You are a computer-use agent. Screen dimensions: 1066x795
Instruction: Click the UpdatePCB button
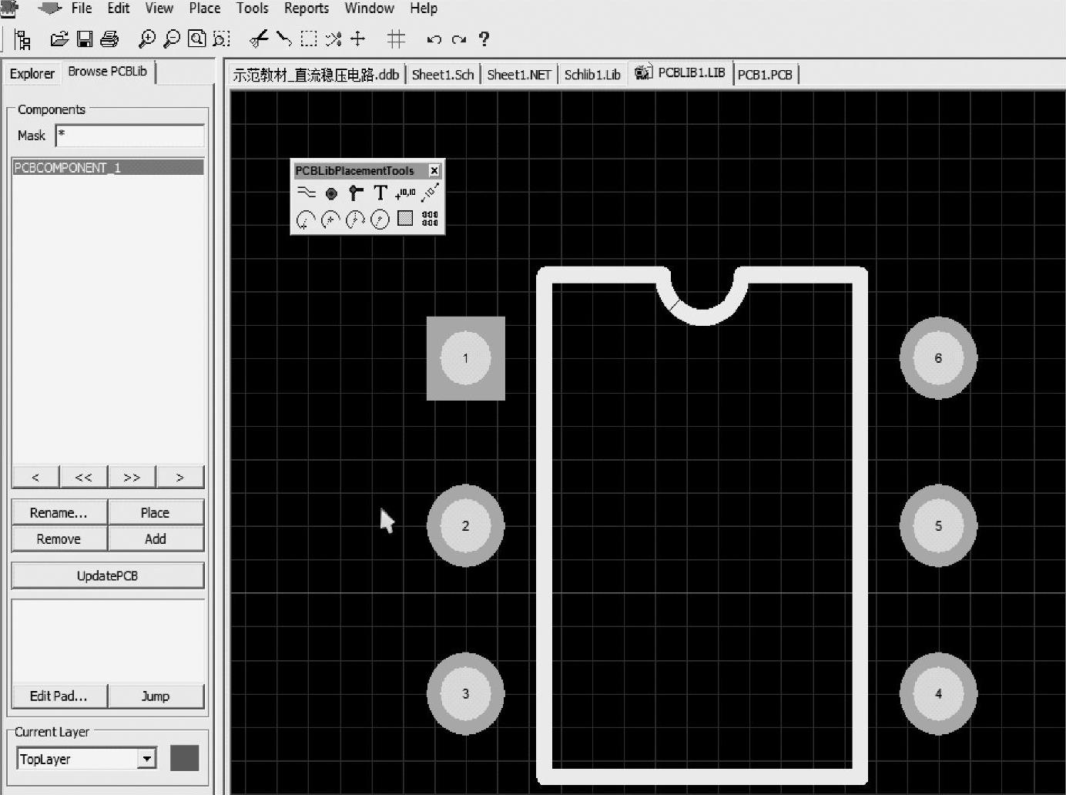(x=107, y=575)
